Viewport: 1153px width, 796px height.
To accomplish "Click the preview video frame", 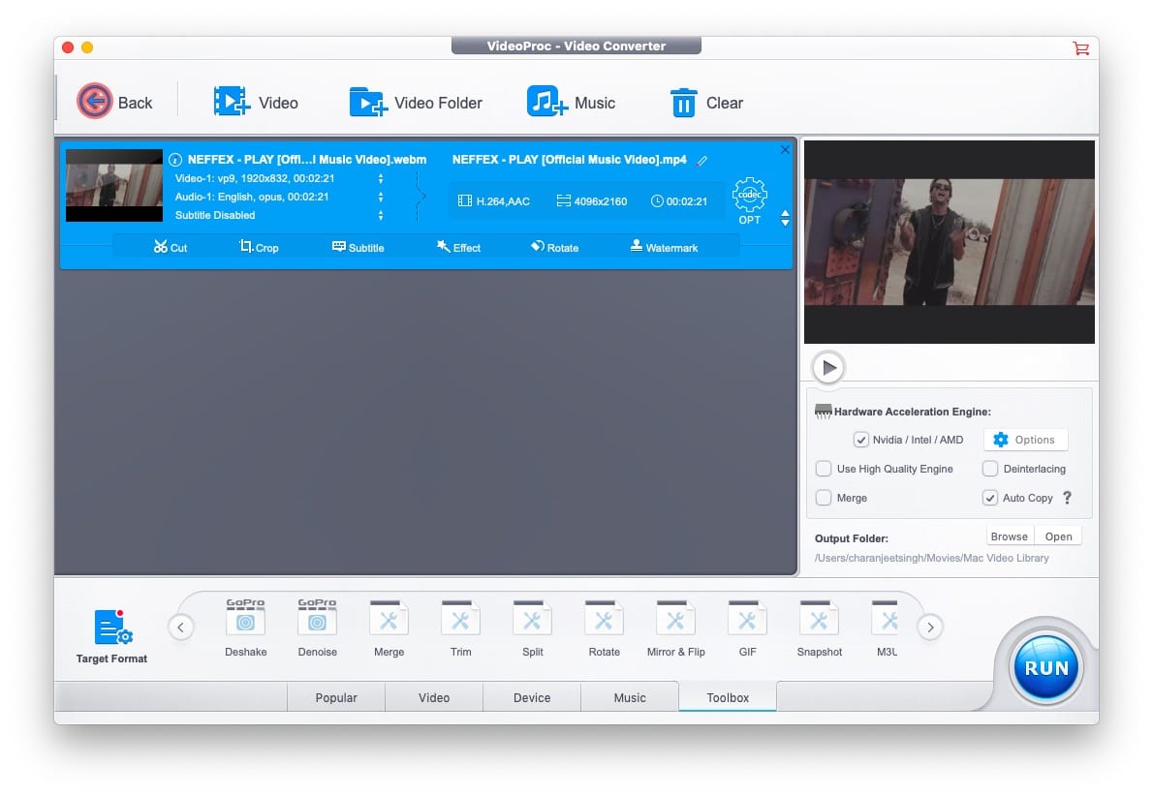I will [949, 242].
